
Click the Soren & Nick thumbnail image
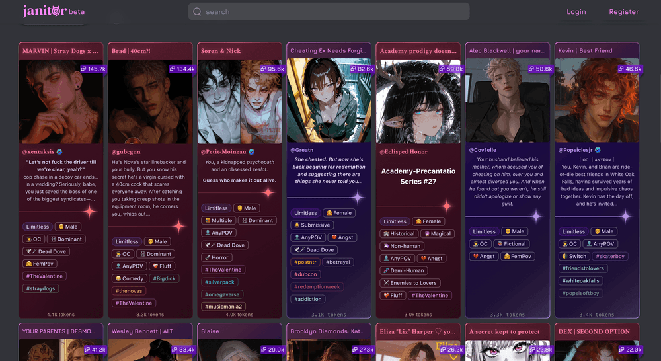pyautogui.click(x=239, y=102)
